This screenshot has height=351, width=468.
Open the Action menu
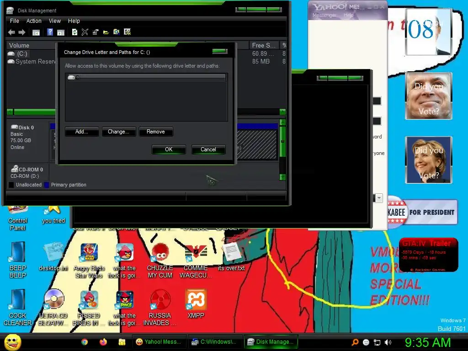point(34,21)
